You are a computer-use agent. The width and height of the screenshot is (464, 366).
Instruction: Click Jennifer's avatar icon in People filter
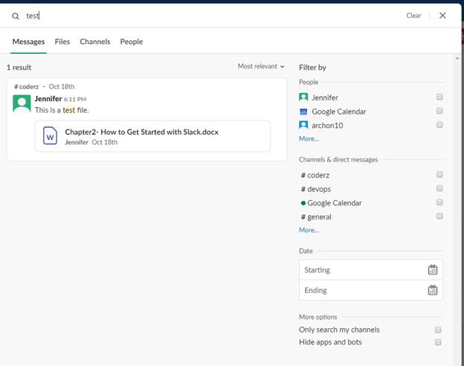[303, 97]
